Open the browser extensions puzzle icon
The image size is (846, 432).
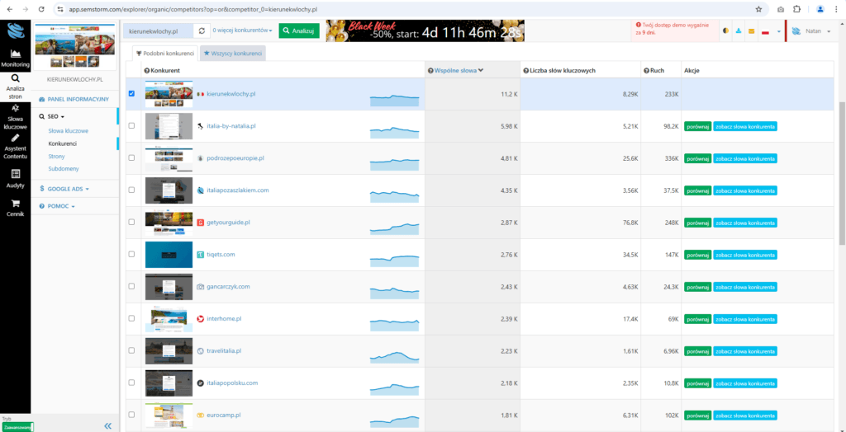pos(797,9)
